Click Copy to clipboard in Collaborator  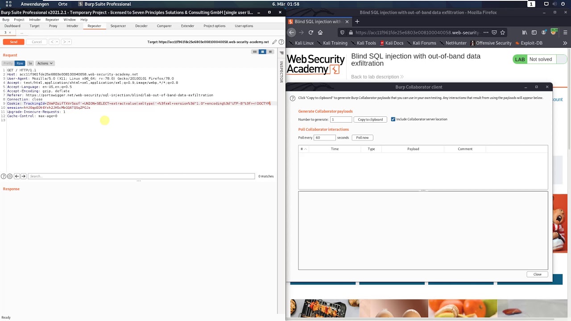pyautogui.click(x=370, y=119)
